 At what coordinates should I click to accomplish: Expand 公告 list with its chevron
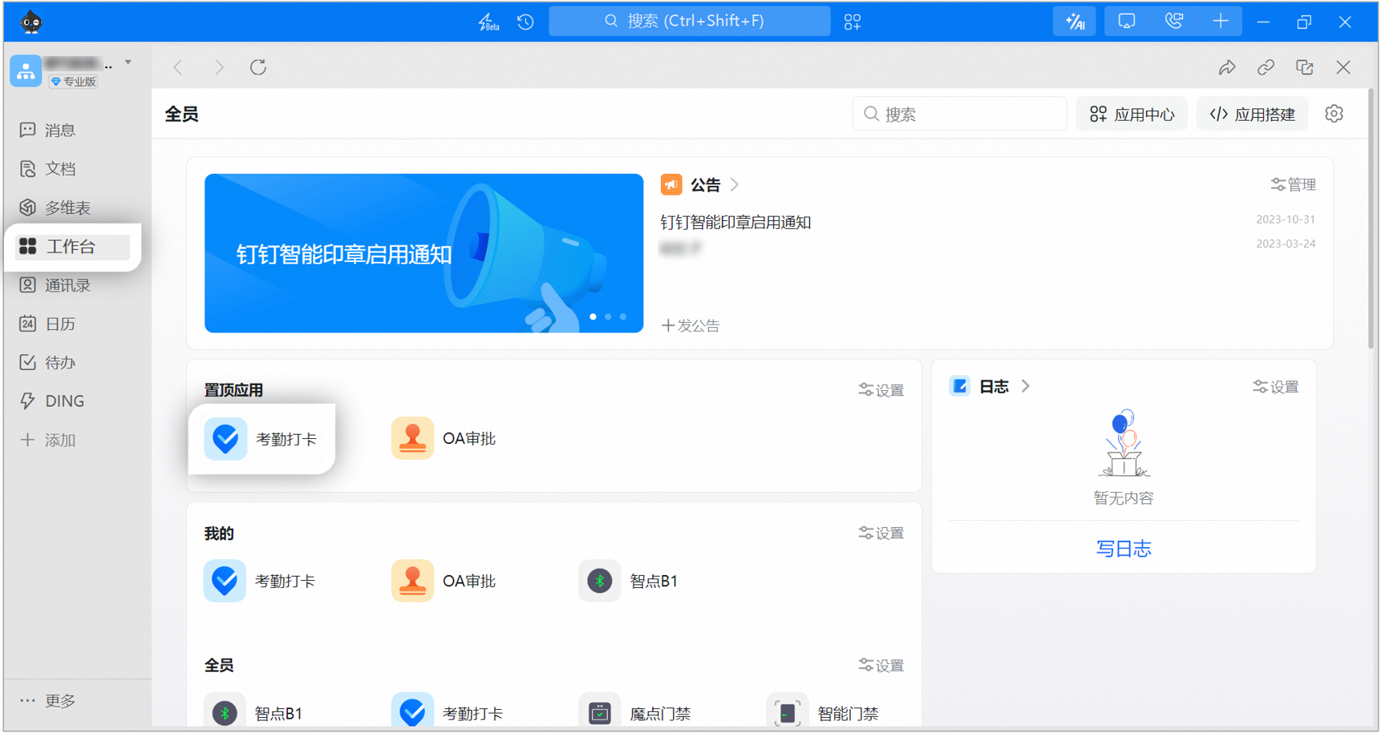point(735,185)
